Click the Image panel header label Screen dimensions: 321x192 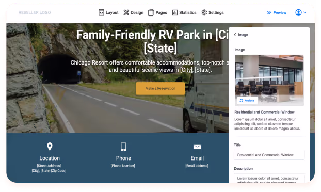243,35
